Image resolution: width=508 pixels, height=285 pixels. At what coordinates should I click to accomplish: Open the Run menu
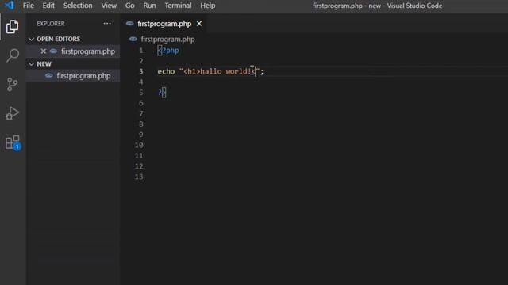149,6
